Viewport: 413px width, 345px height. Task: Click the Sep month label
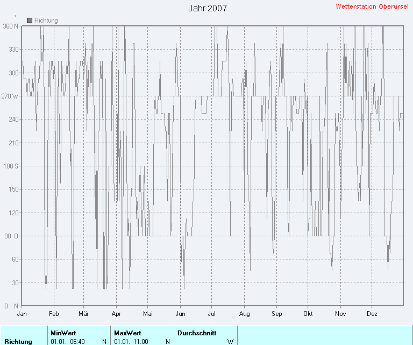point(276,314)
